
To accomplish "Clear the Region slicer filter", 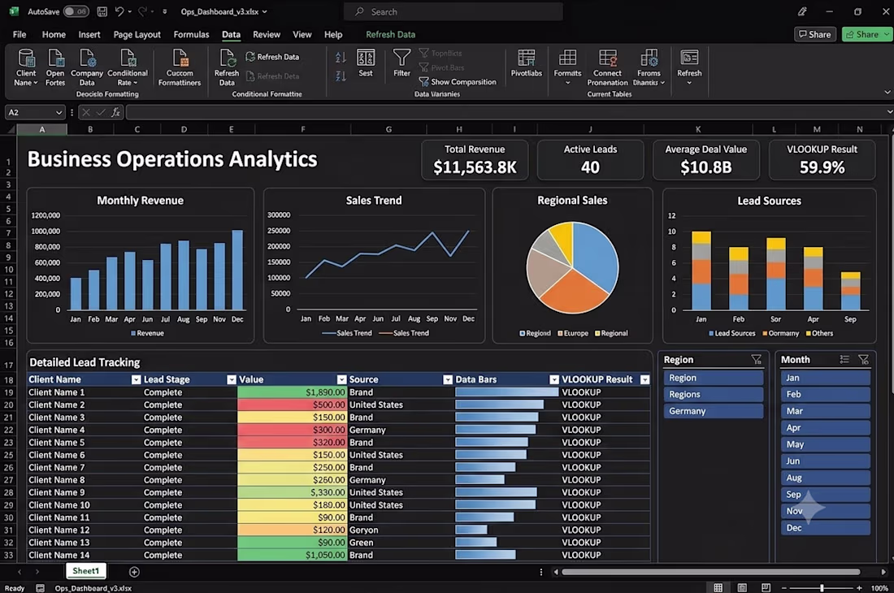I will tap(756, 359).
